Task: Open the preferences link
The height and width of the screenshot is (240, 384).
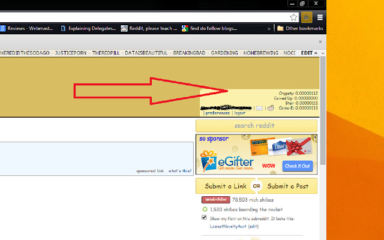Action: [217, 113]
